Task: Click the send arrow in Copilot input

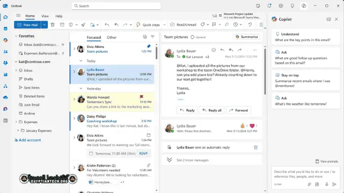Action: pos(334,185)
